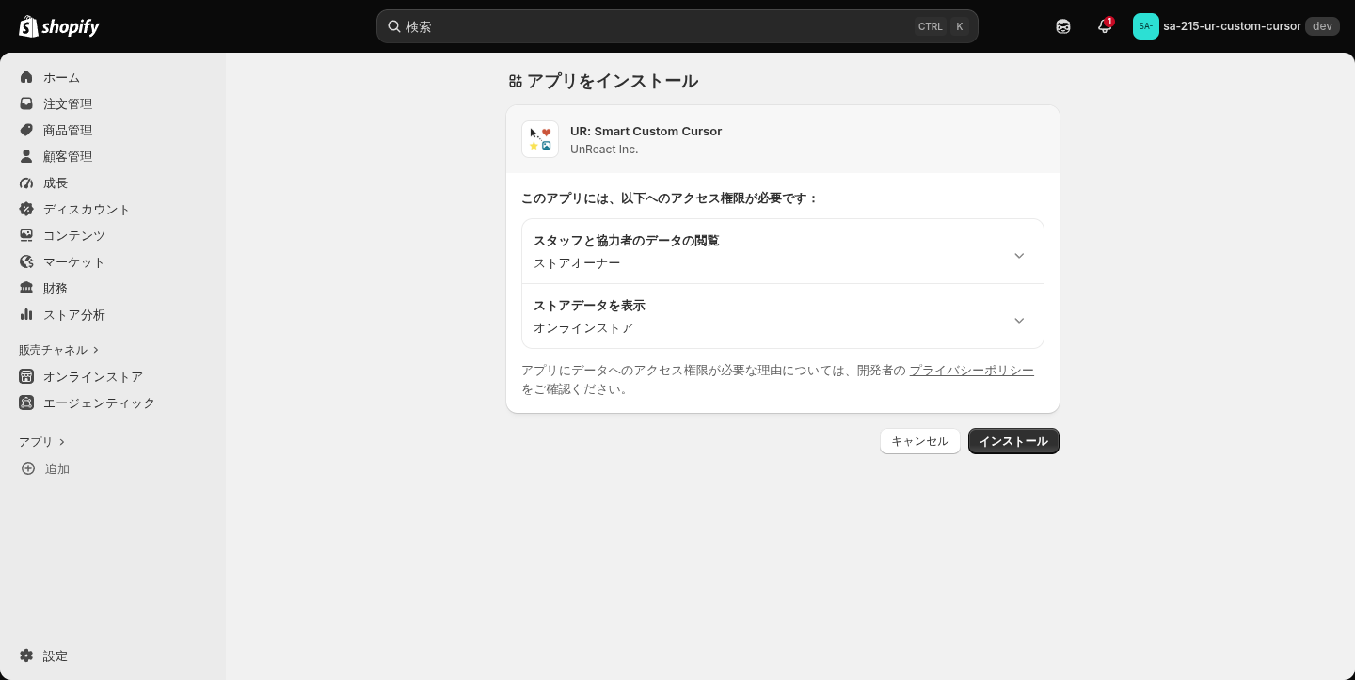Open 注文管理 in the sidebar

click(x=113, y=103)
